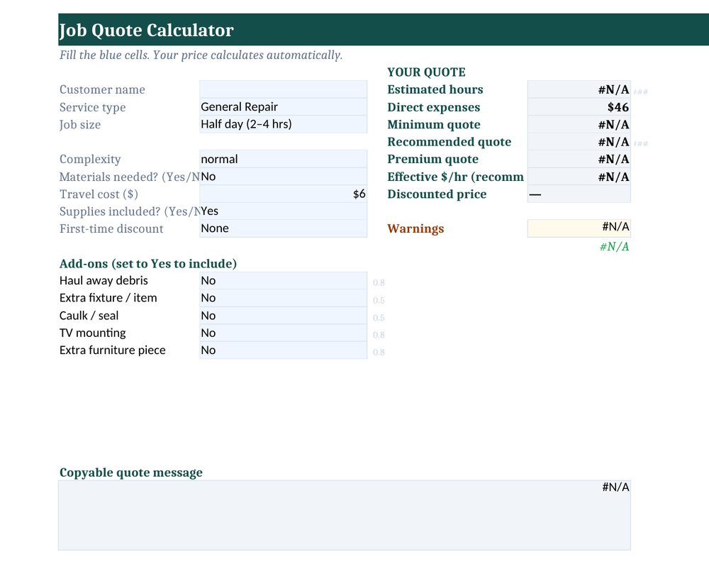This screenshot has height=564, width=709.
Task: Select the Supplies included cell showing Yes
Action: [283, 211]
